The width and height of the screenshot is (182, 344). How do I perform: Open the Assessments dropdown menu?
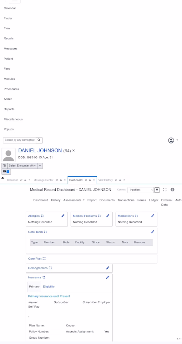point(74,200)
